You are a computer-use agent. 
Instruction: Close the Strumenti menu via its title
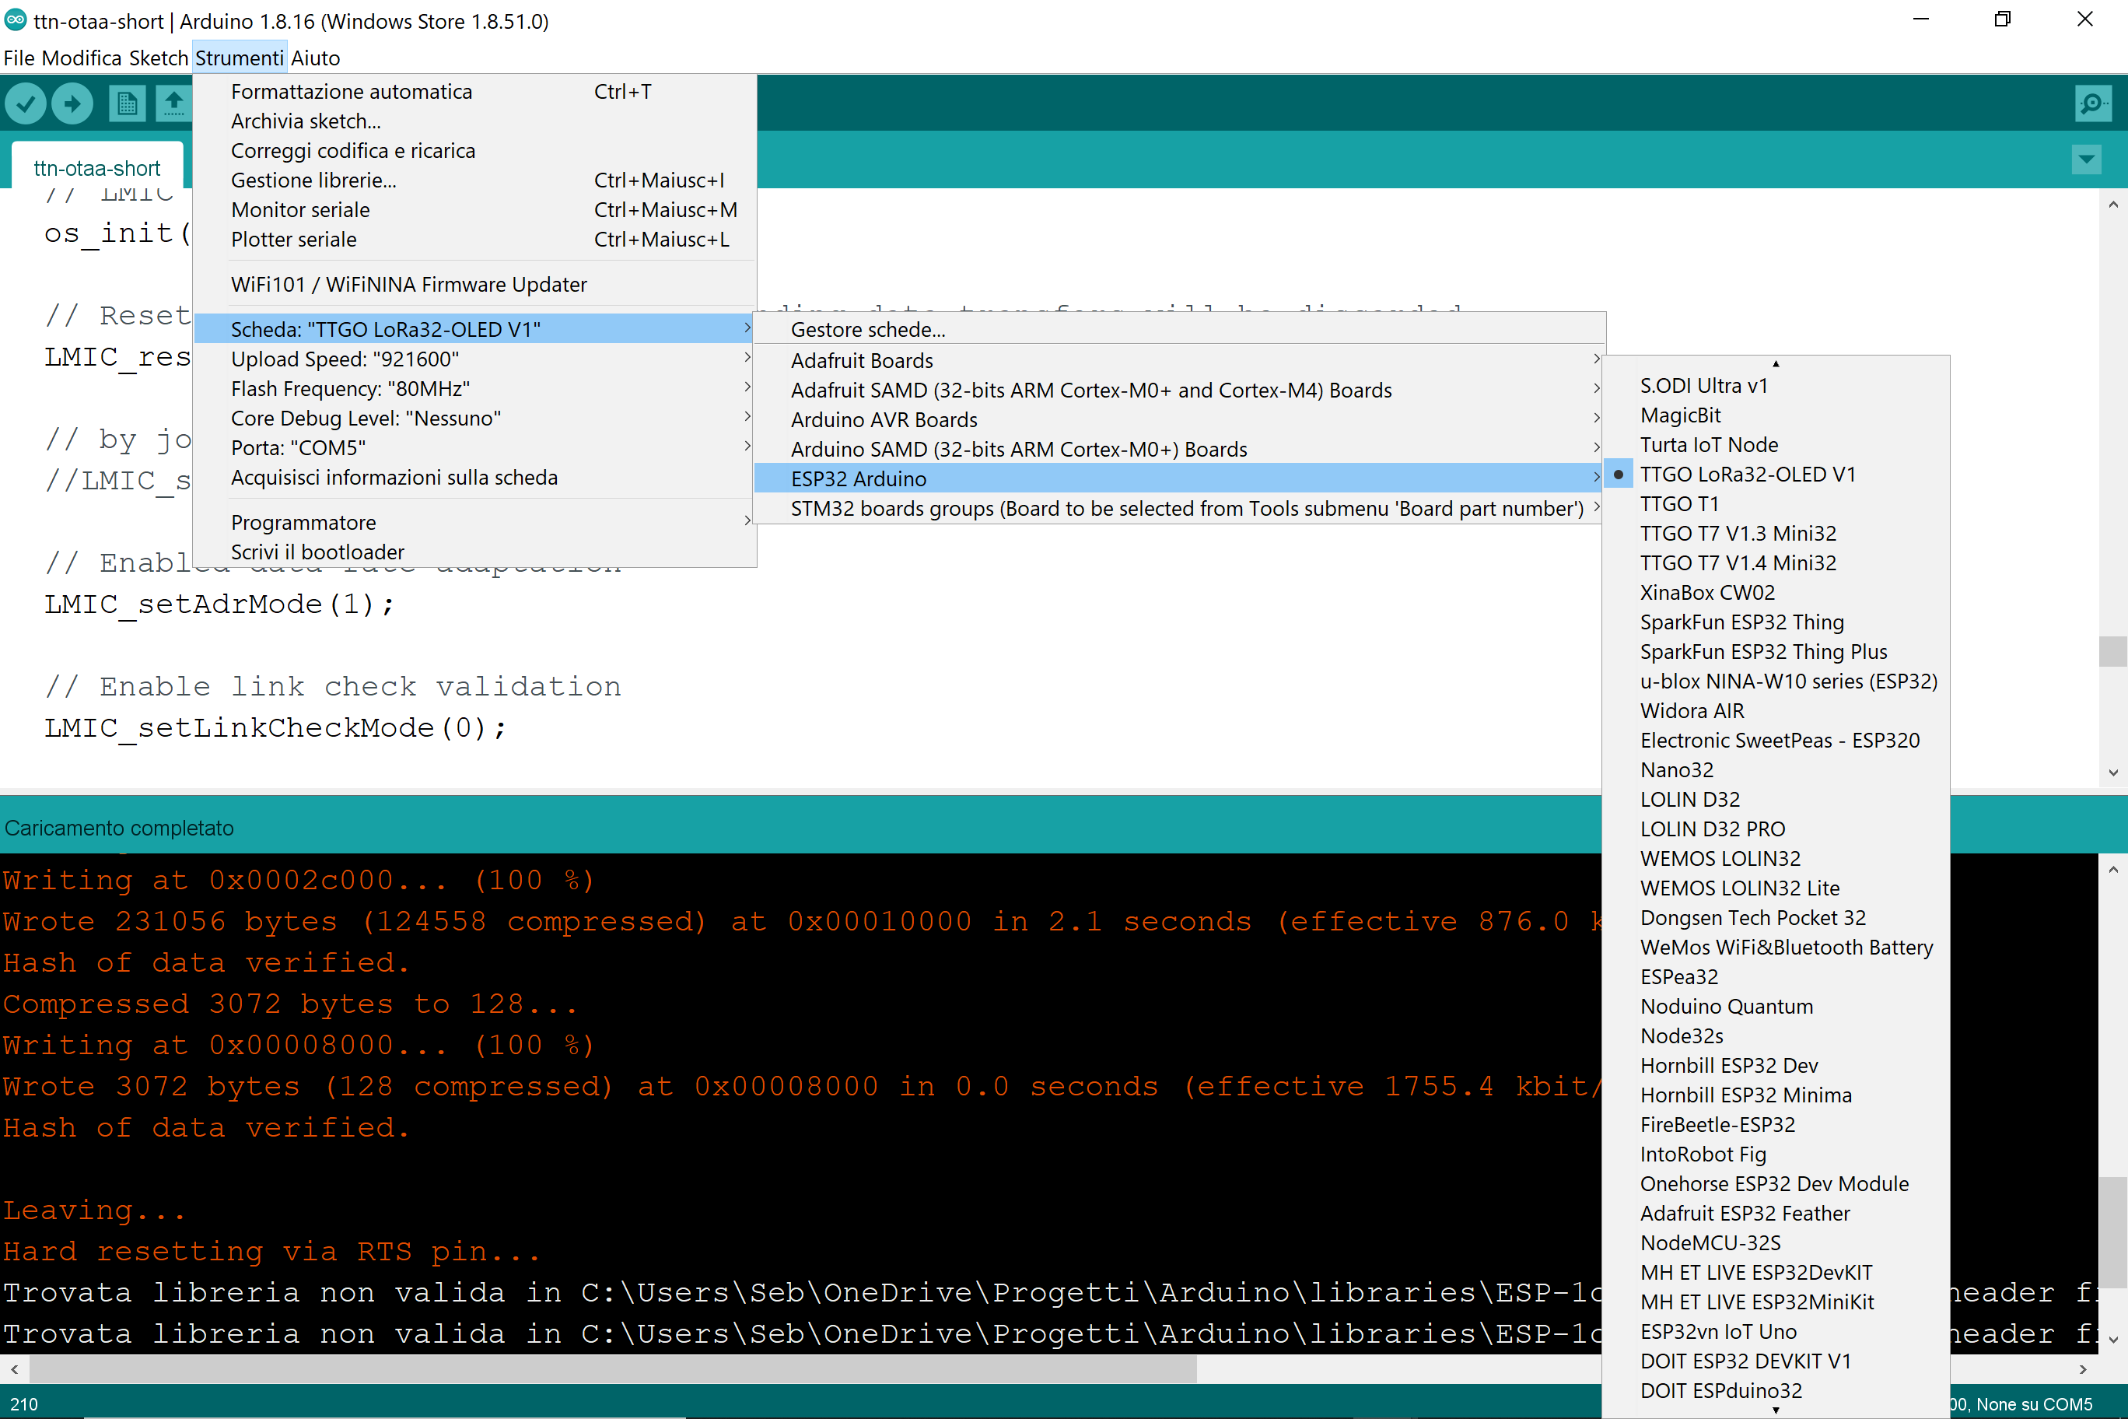pyautogui.click(x=240, y=58)
